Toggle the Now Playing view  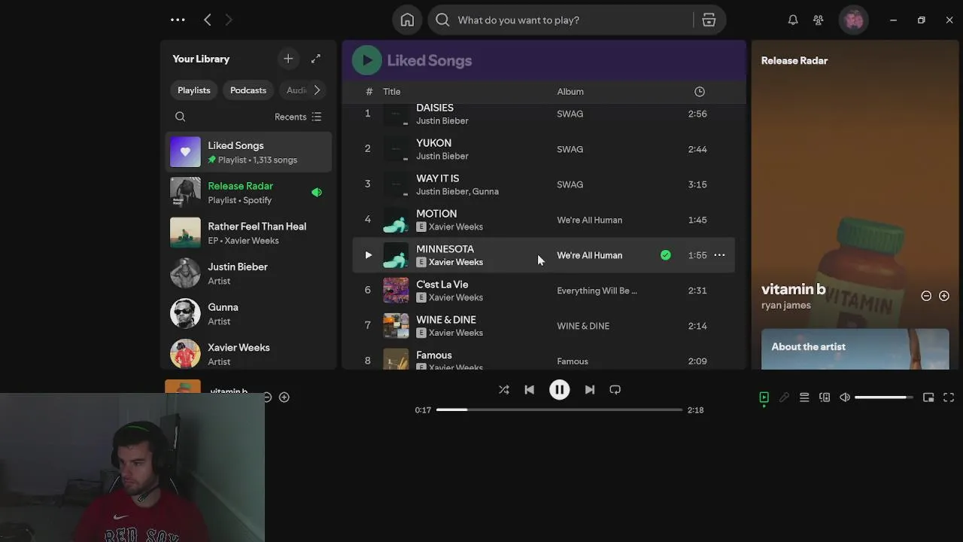(x=764, y=397)
